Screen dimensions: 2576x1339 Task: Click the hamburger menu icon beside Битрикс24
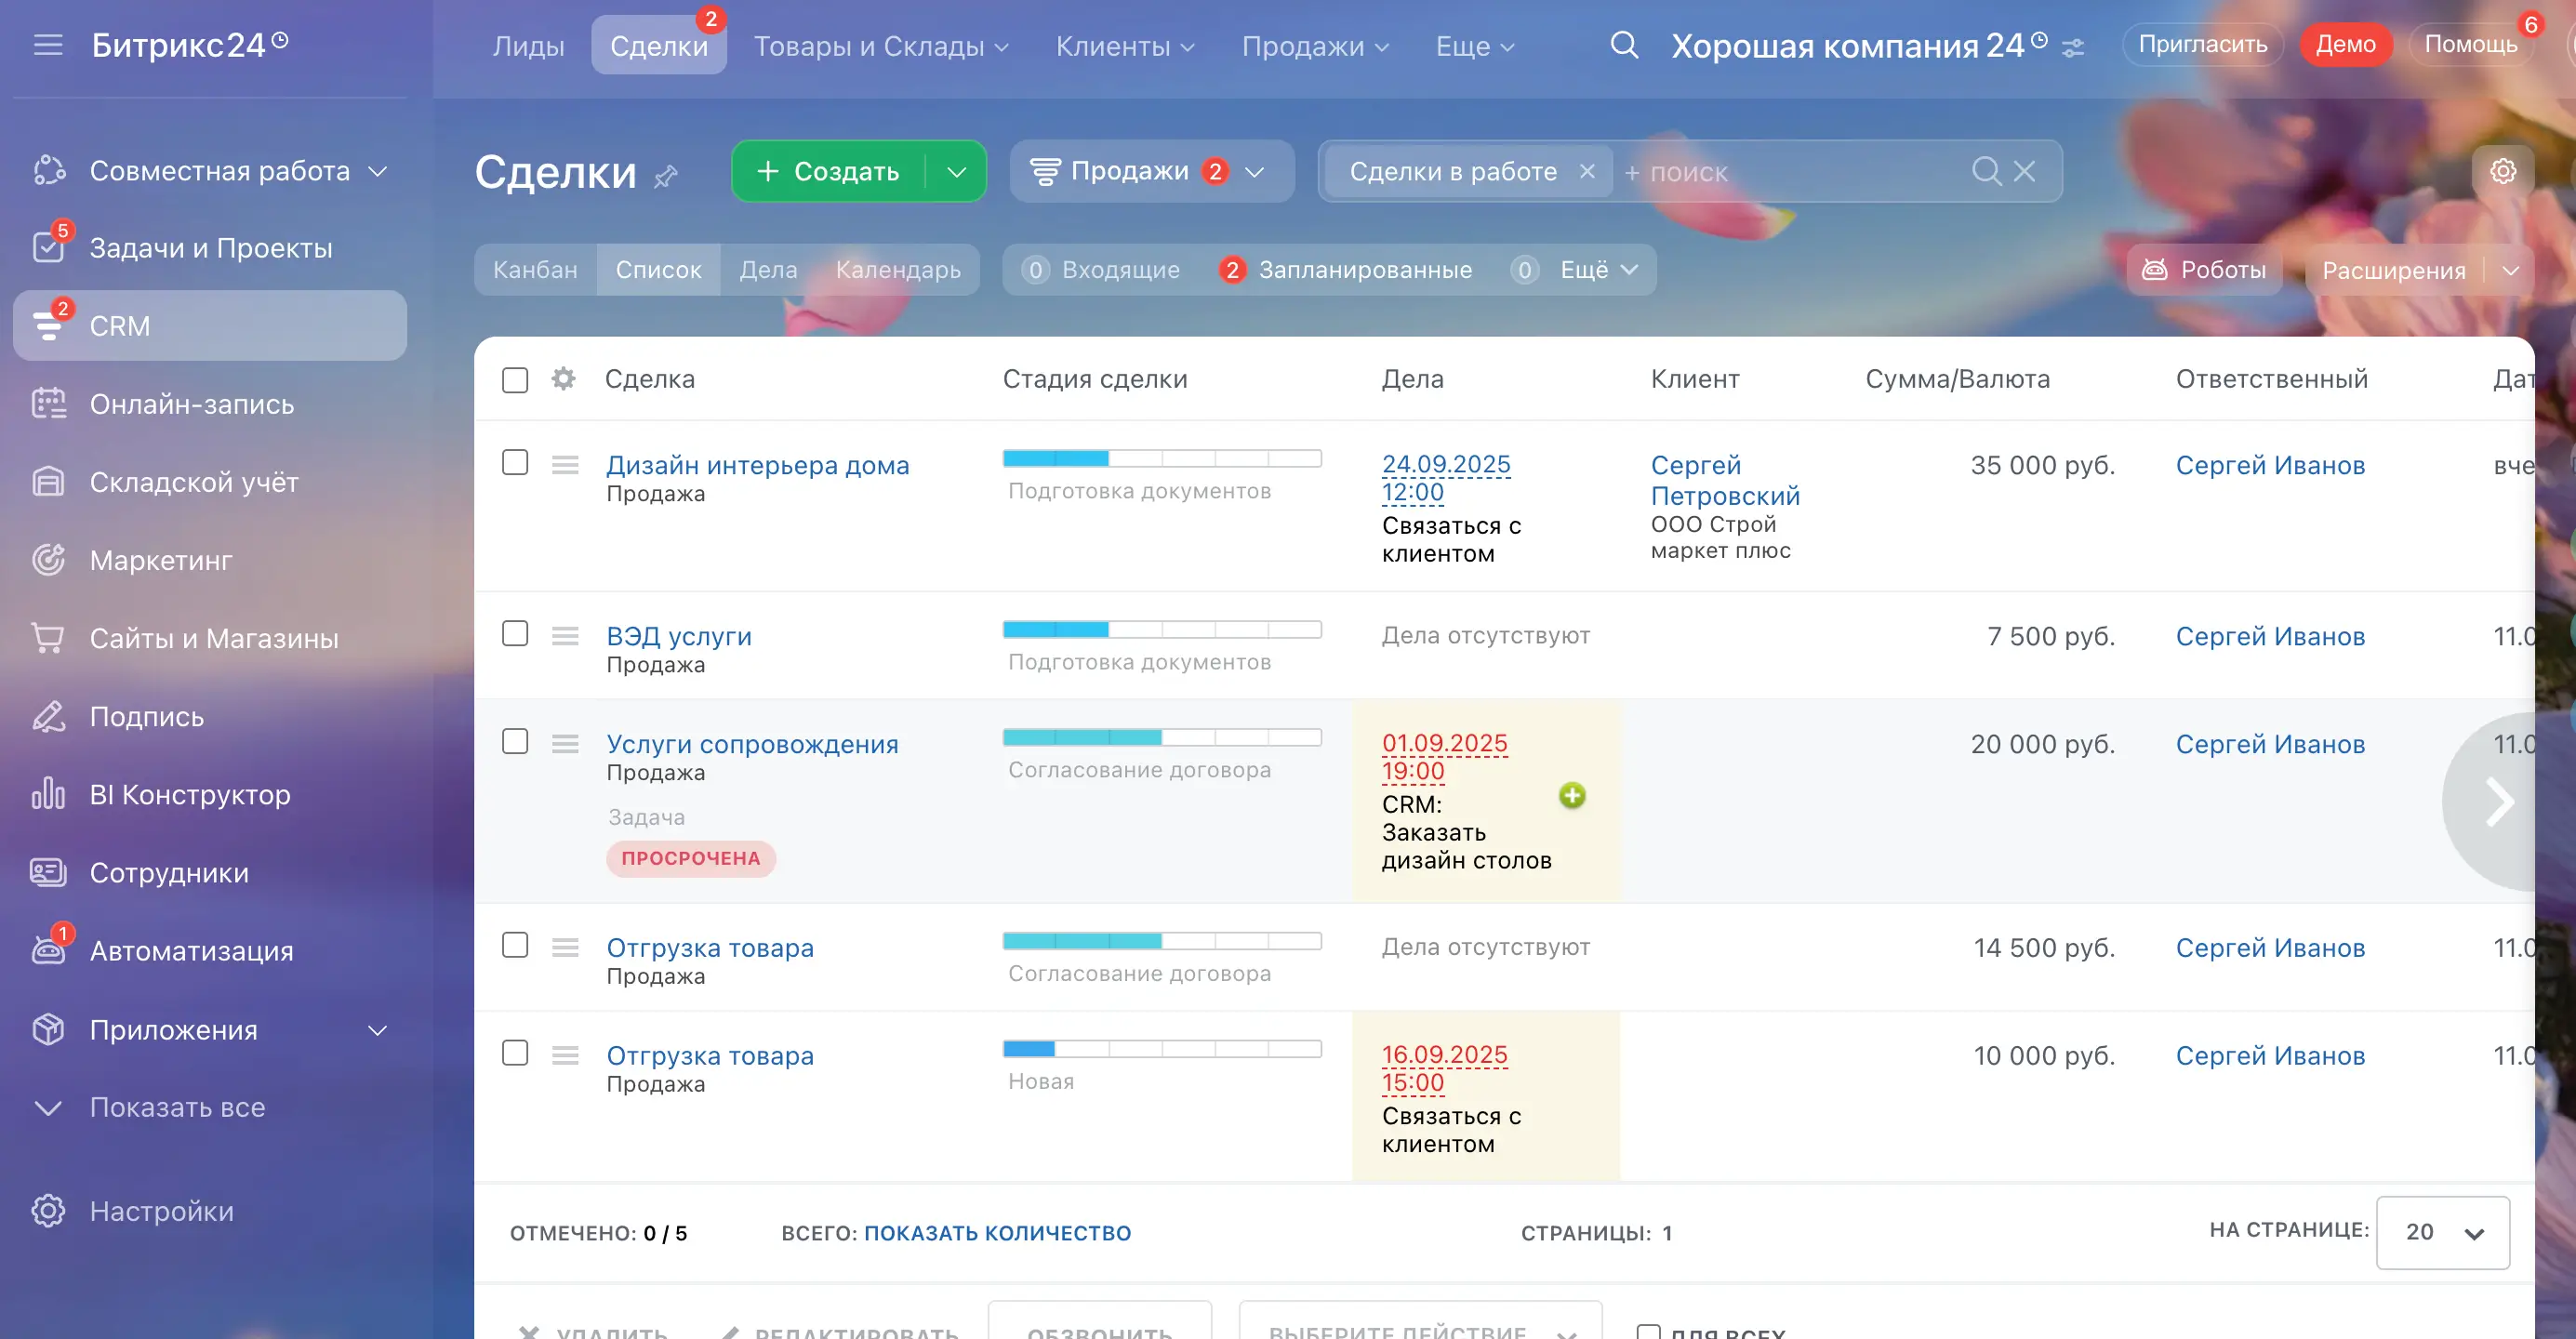[x=47, y=45]
